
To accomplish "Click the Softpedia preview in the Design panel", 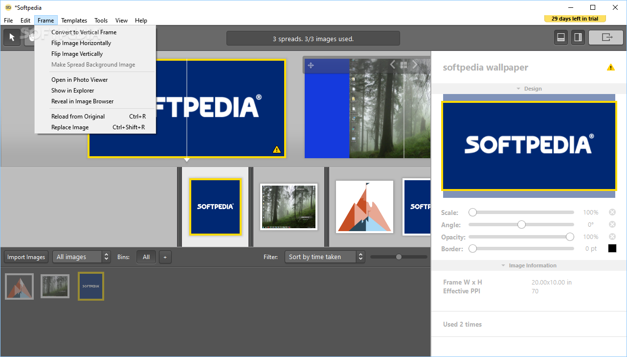I will (x=529, y=146).
